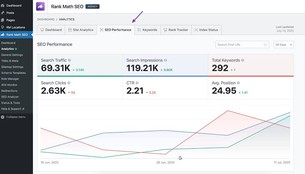
Task: Open the Keywords tab
Action: [x=147, y=30]
